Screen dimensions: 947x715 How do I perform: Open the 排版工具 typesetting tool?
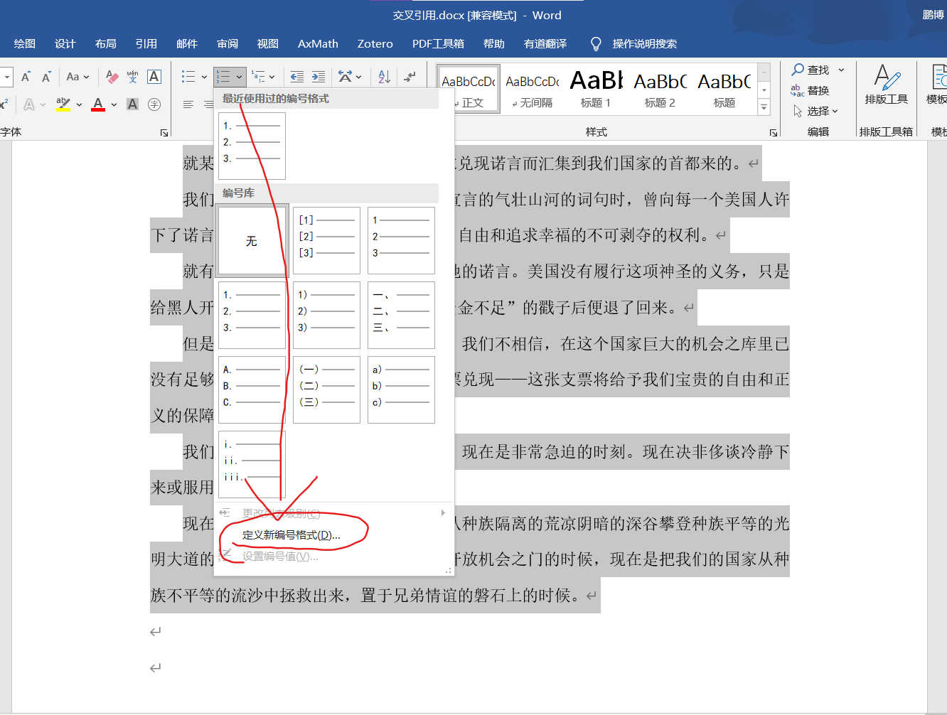tap(886, 85)
